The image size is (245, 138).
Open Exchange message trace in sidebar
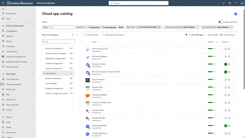point(16,56)
